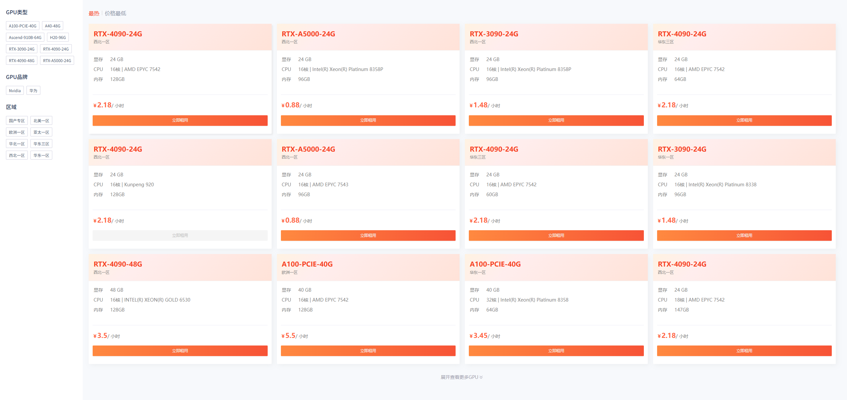The height and width of the screenshot is (400, 847).
Task: Open the RTX-A5000-24G AMD EPYC 7543 card title
Action: (308, 149)
